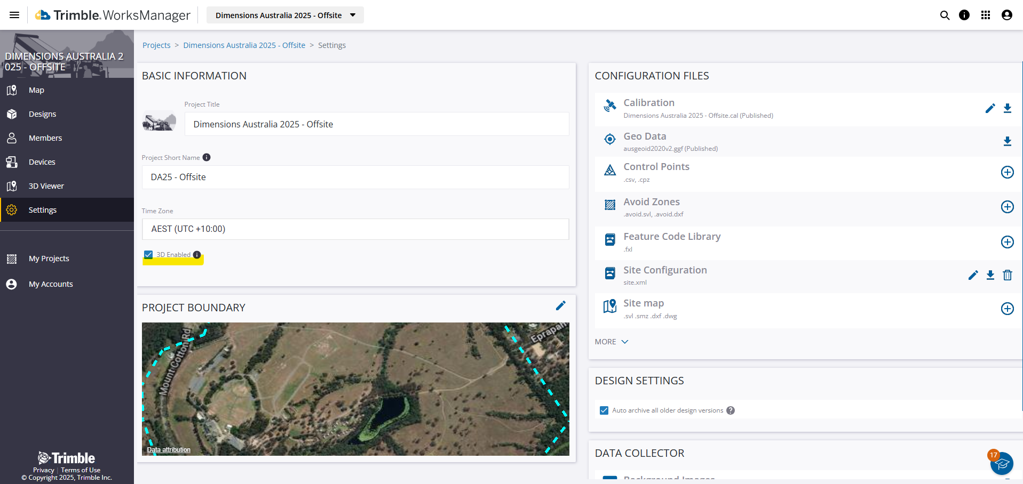Add an Avoid Zones file
1023x484 pixels.
(x=1007, y=207)
